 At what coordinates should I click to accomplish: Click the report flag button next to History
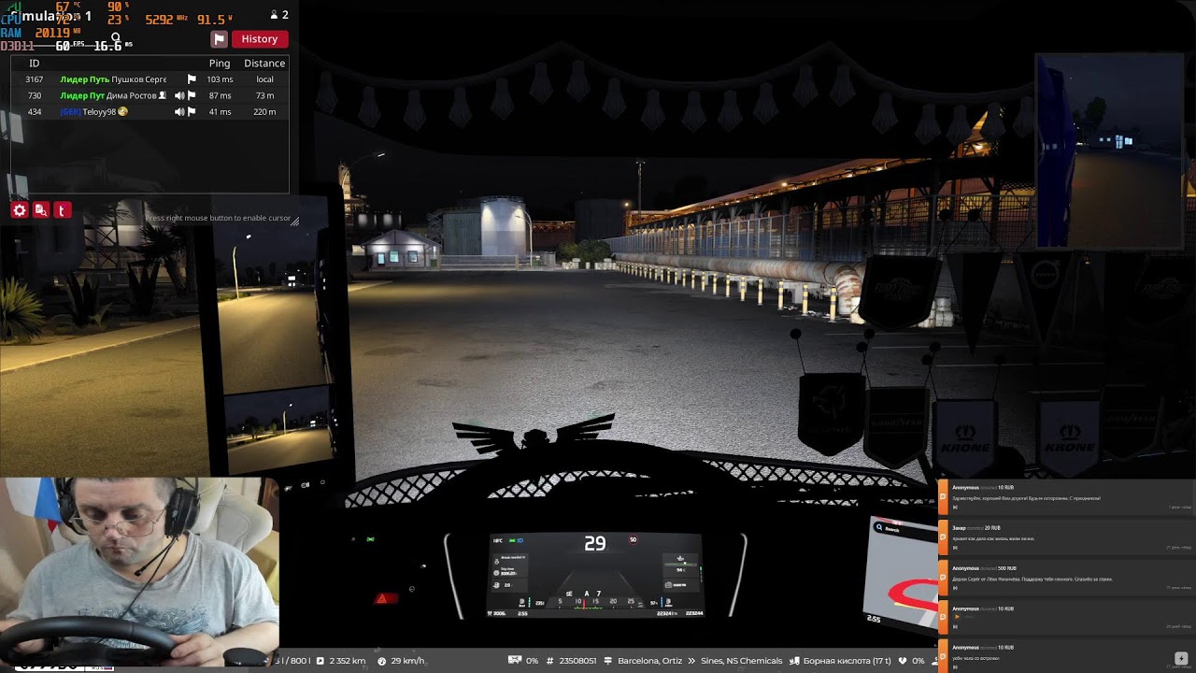tap(219, 39)
